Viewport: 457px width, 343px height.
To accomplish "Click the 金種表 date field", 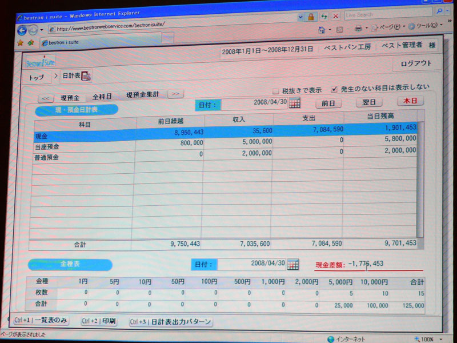I will pyautogui.click(x=252, y=264).
